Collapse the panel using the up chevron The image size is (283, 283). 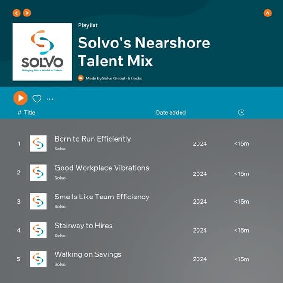tap(267, 13)
